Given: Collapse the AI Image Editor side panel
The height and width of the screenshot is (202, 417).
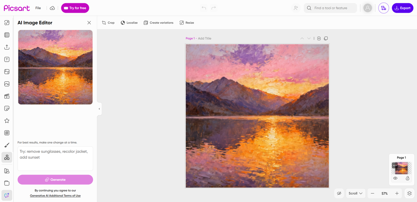Looking at the screenshot, I should [99, 109].
